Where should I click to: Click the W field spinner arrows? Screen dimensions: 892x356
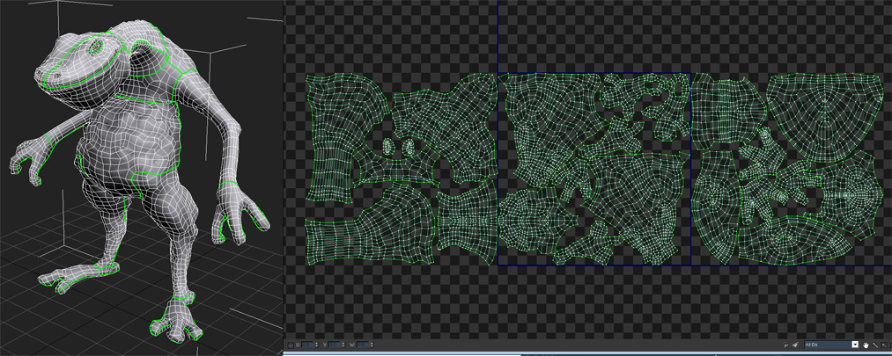pos(372,345)
